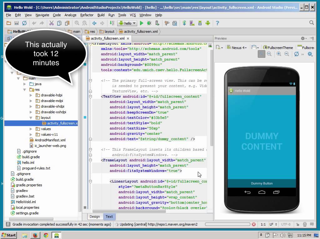Open the hello run configuration dropdown
The image size is (320, 239).
127,23
